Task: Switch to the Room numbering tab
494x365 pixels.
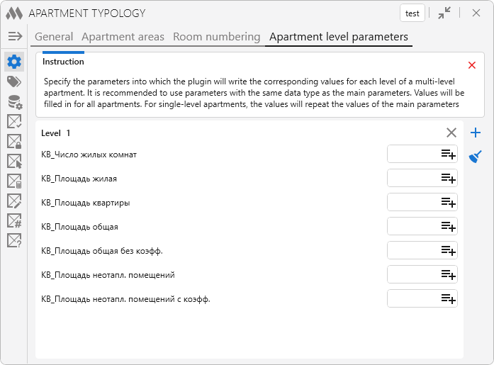Action: click(216, 37)
